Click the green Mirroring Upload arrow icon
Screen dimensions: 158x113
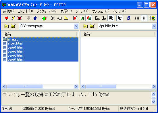click(x=44, y=18)
